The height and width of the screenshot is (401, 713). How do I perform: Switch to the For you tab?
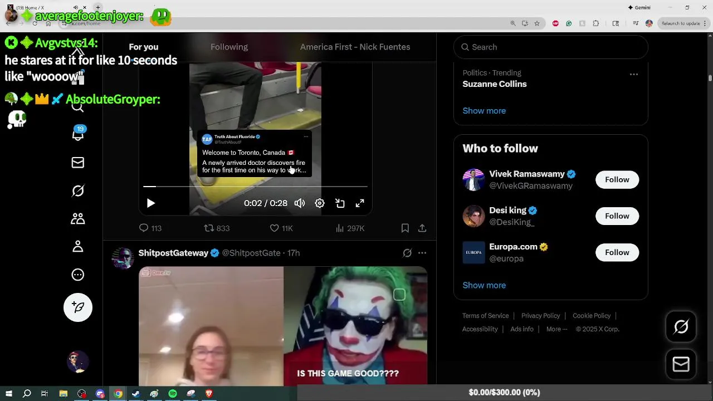click(x=144, y=47)
